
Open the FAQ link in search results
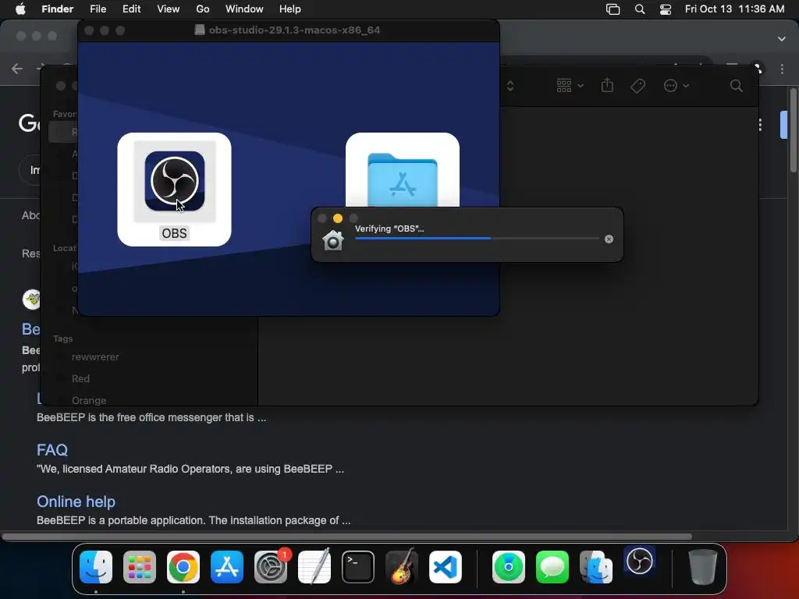[x=52, y=450]
